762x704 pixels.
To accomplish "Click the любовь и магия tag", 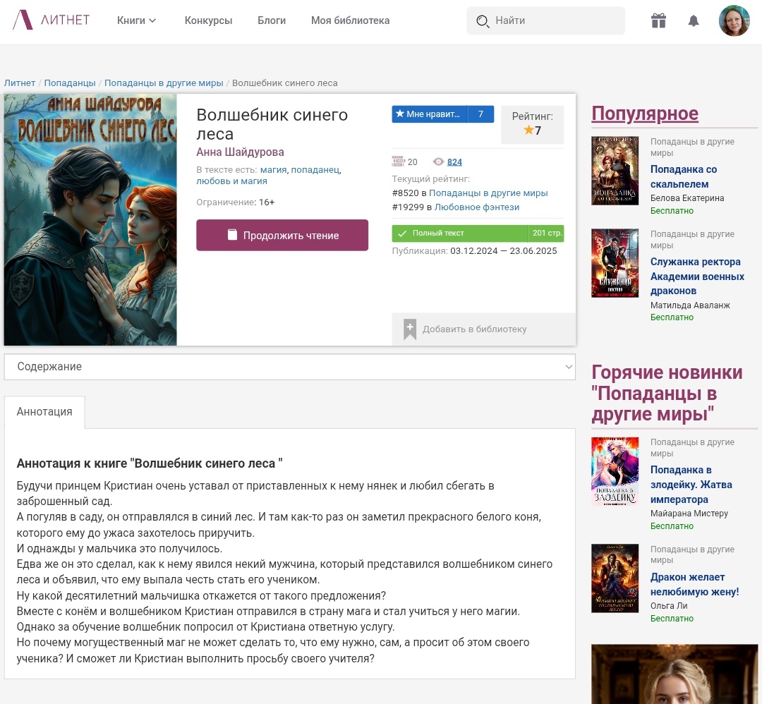I will click(x=232, y=181).
